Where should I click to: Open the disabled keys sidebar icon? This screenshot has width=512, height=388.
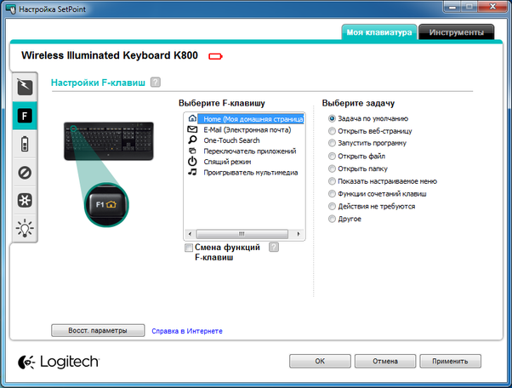(25, 173)
